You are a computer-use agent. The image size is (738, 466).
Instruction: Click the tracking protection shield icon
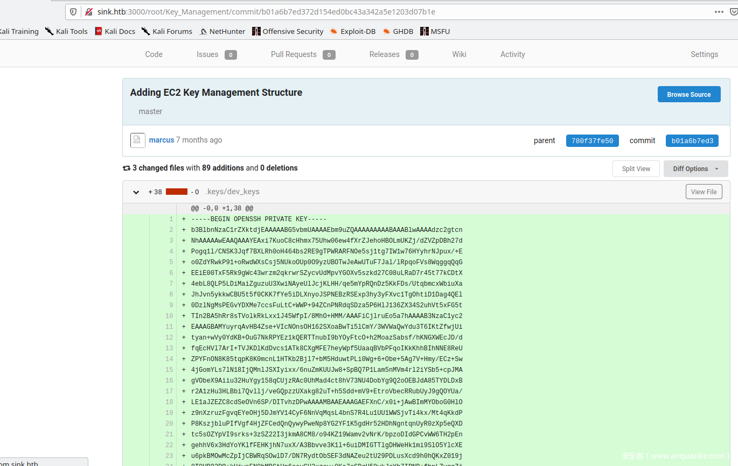[x=74, y=12]
